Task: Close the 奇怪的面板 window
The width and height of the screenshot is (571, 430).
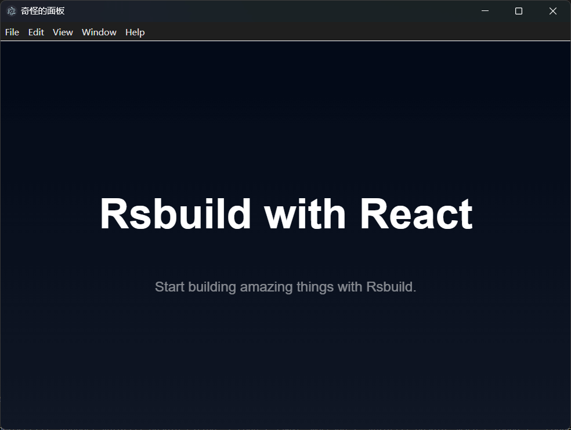Action: tap(553, 11)
